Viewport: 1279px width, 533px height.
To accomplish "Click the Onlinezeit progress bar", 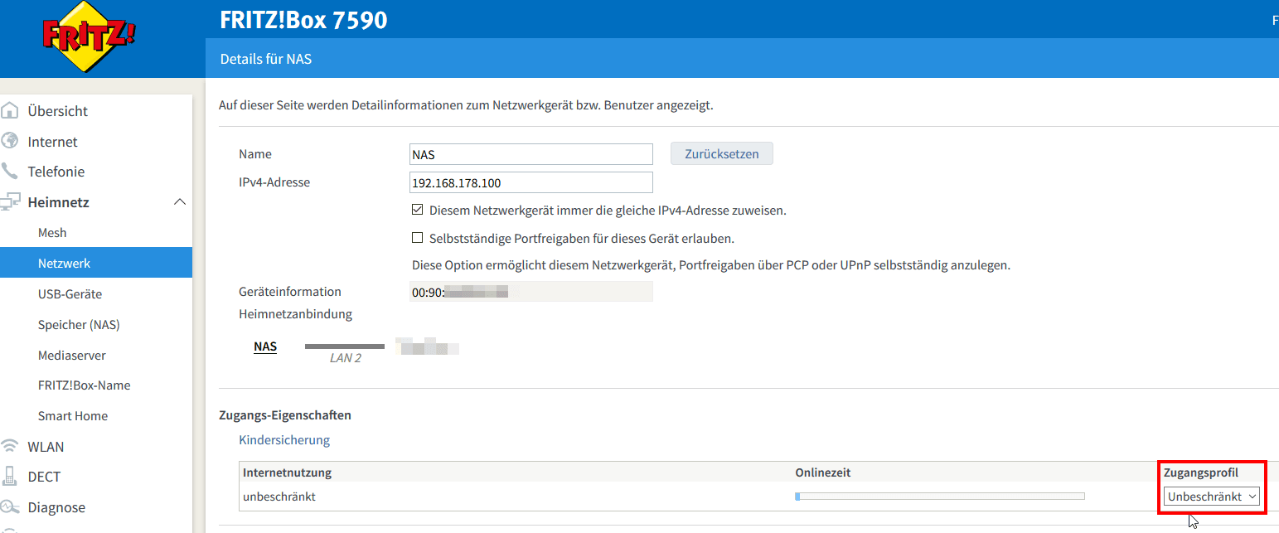I will click(940, 497).
